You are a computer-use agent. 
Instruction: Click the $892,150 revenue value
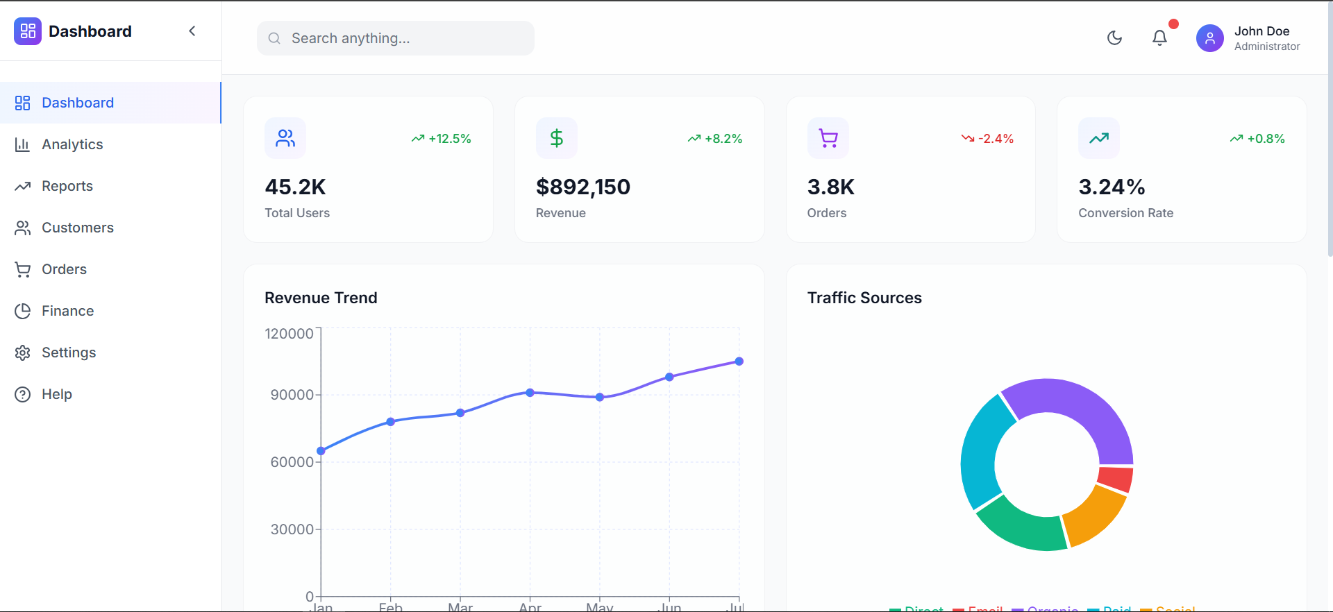tap(583, 187)
